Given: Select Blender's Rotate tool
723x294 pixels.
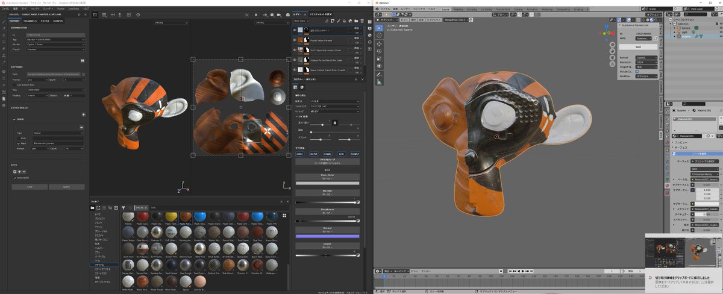Looking at the screenshot, I should (379, 51).
